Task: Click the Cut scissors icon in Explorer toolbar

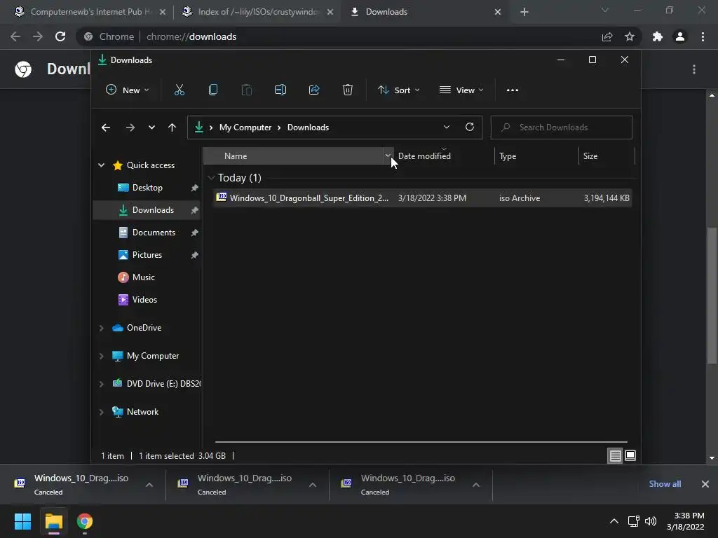Action: [x=179, y=90]
